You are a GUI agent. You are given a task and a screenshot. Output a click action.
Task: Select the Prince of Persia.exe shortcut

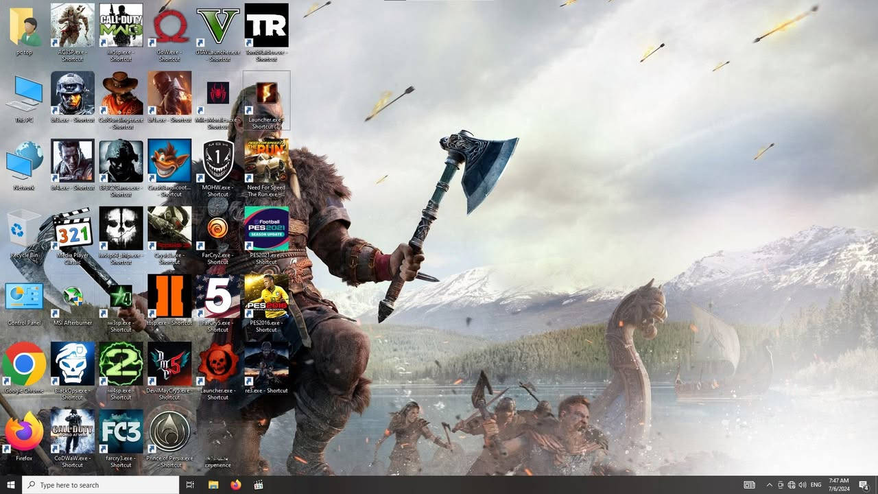coord(169,439)
